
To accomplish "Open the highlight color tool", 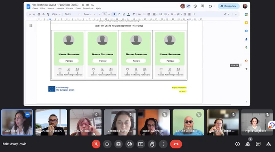I will [133, 15].
